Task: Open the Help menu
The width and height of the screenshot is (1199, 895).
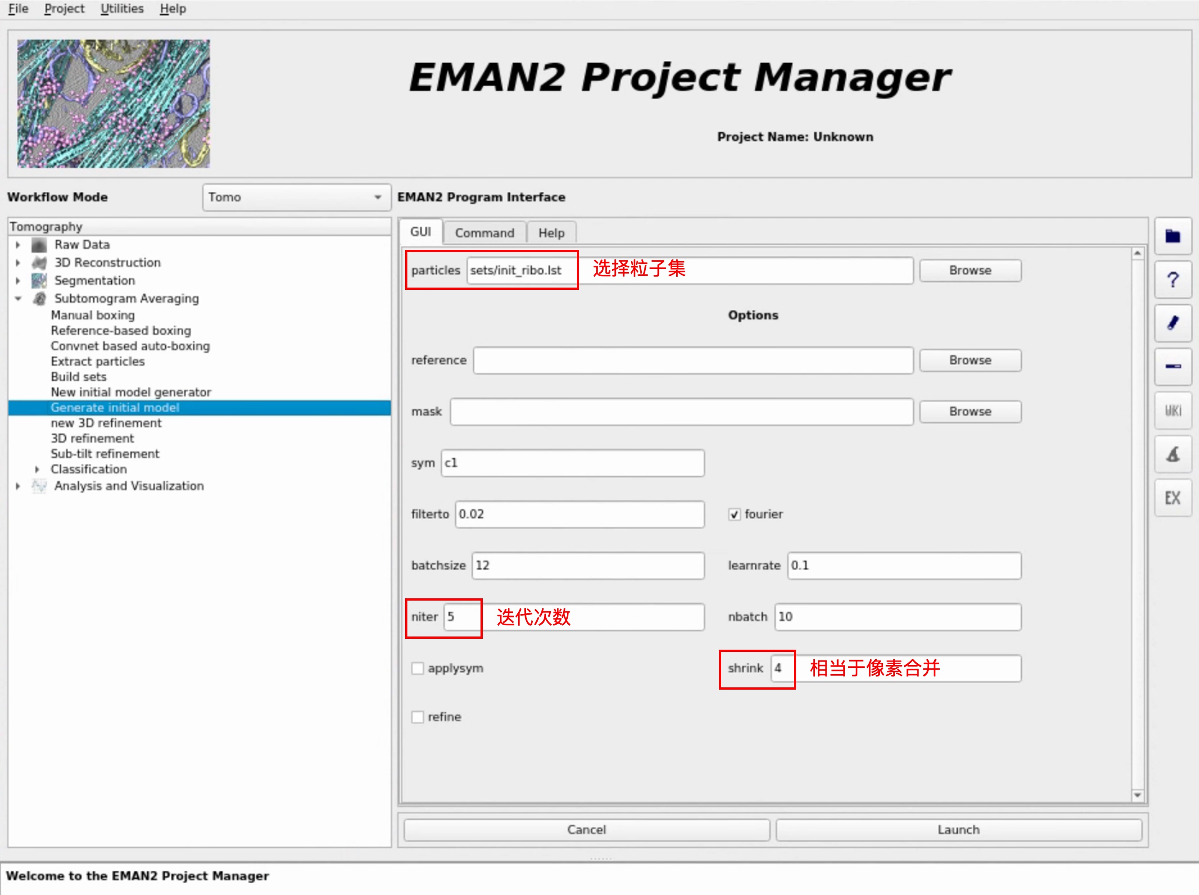Action: coord(173,9)
